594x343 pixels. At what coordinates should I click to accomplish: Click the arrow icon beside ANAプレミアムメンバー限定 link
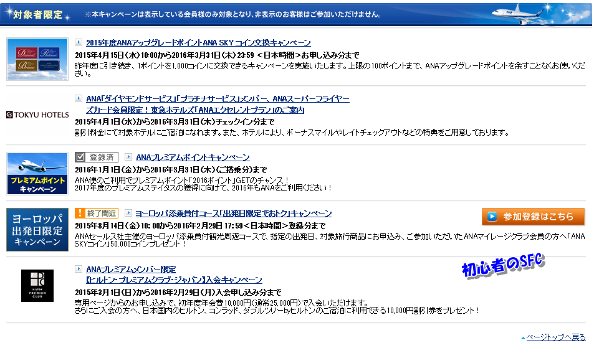79,269
